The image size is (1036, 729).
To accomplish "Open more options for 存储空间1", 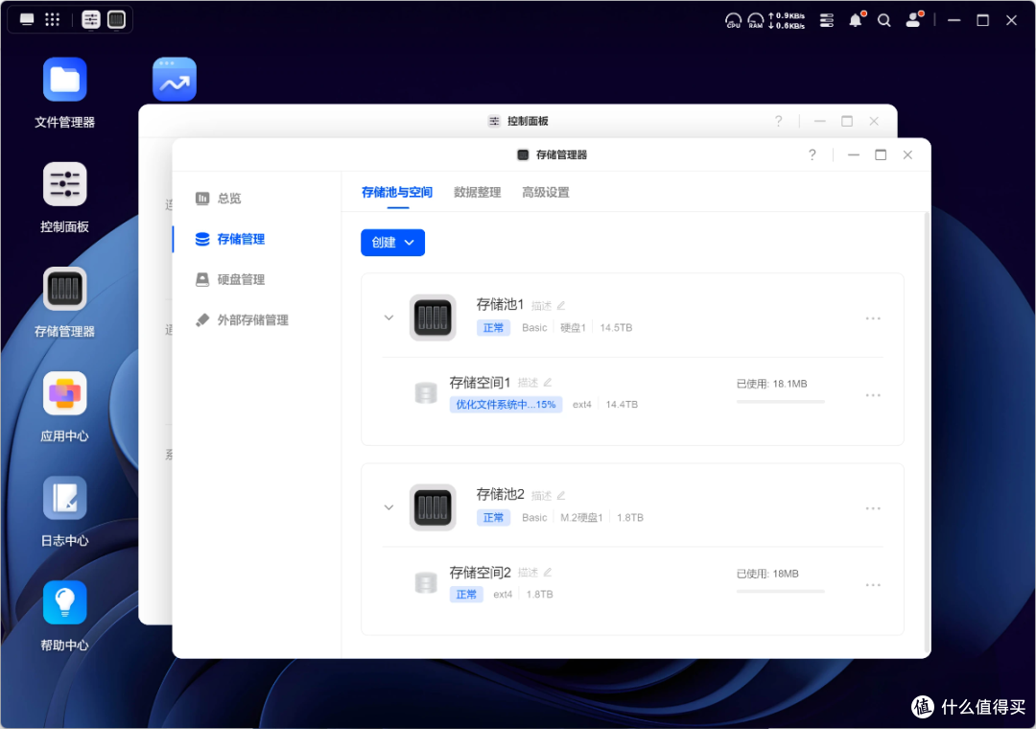I will point(873,395).
